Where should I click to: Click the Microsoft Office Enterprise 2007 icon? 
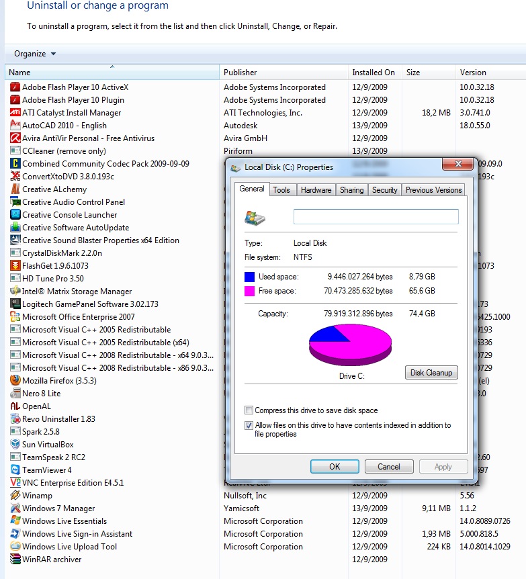click(15, 317)
